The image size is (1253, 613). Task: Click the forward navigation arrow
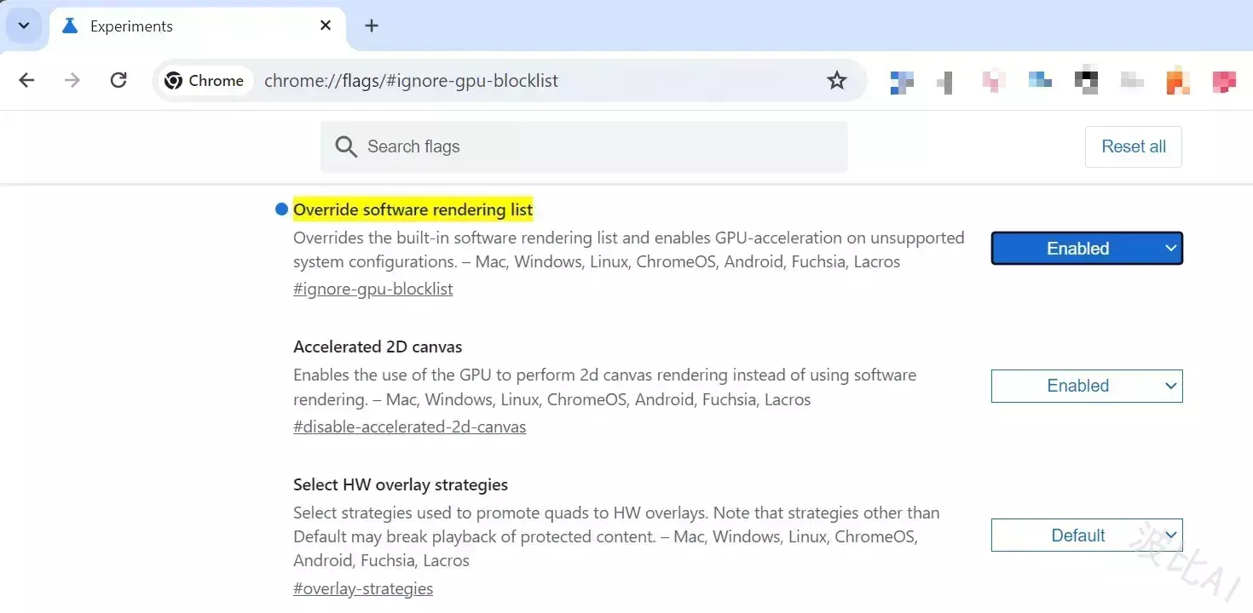[73, 80]
